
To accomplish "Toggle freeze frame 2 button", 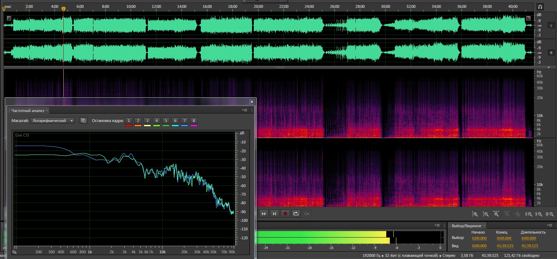I will coord(138,121).
